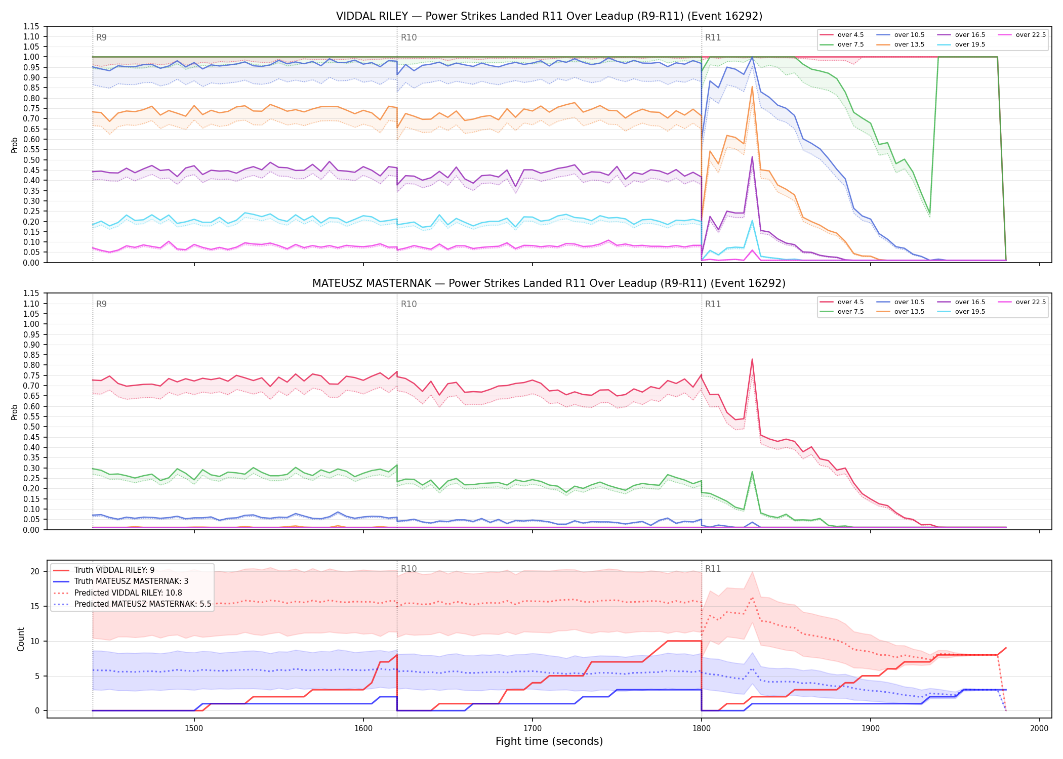1063x759 pixels.
Task: Click the R10 round marker in Count chart
Action: point(408,569)
